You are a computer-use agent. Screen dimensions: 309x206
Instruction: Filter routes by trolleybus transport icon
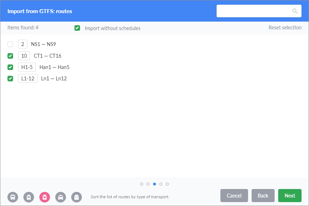pyautogui.click(x=29, y=197)
